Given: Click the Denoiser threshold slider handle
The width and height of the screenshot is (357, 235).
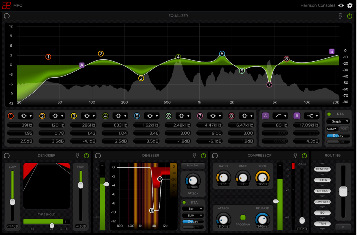Looking at the screenshot, I should pyautogui.click(x=52, y=225).
